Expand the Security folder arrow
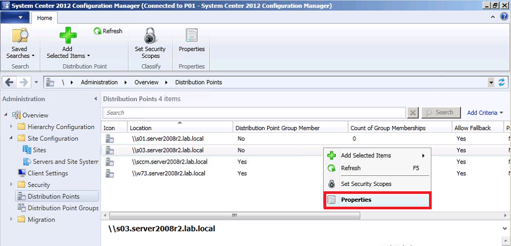This screenshot has width=511, height=246. 11,184
